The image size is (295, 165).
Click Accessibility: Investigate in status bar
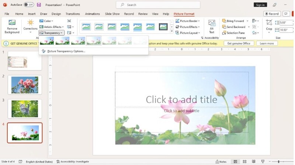(x=72, y=162)
